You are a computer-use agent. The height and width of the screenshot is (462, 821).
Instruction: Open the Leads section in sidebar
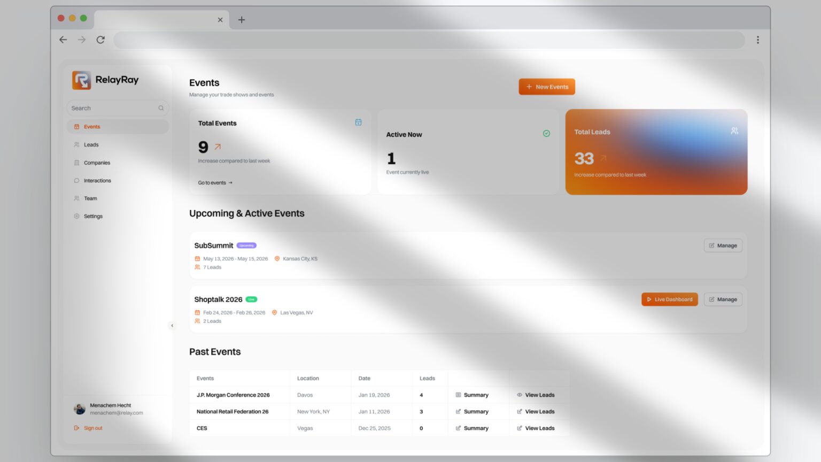tap(91, 145)
